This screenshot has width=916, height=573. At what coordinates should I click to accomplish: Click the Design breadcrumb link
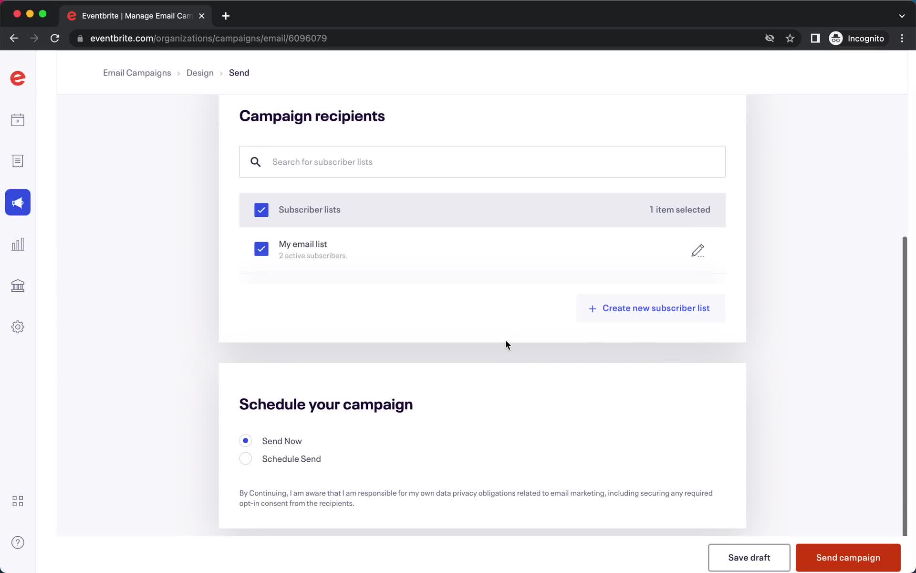click(200, 73)
